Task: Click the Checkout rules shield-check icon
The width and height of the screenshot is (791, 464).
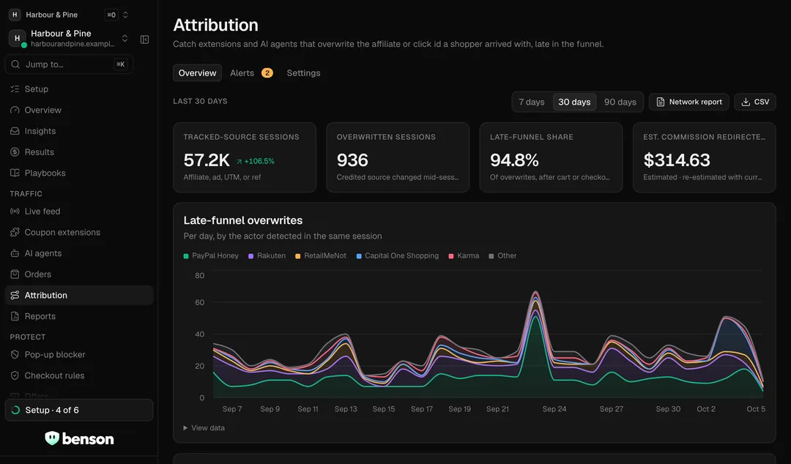Action: (x=15, y=375)
